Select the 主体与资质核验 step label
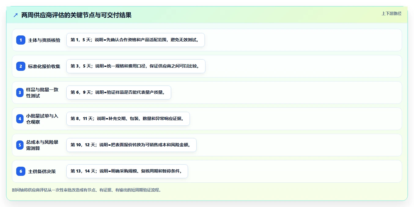The height and width of the screenshot is (207, 414). (x=44, y=40)
